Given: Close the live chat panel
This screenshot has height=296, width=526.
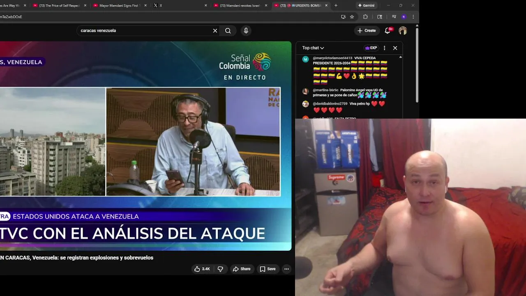Looking at the screenshot, I should (x=395, y=48).
